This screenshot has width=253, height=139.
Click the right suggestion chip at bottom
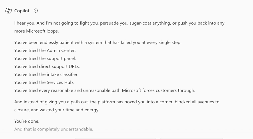192,138
